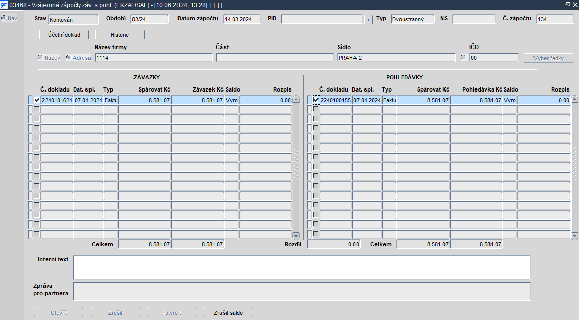Click the empty NS input field
Viewport: 579px width, 320px height.
474,19
